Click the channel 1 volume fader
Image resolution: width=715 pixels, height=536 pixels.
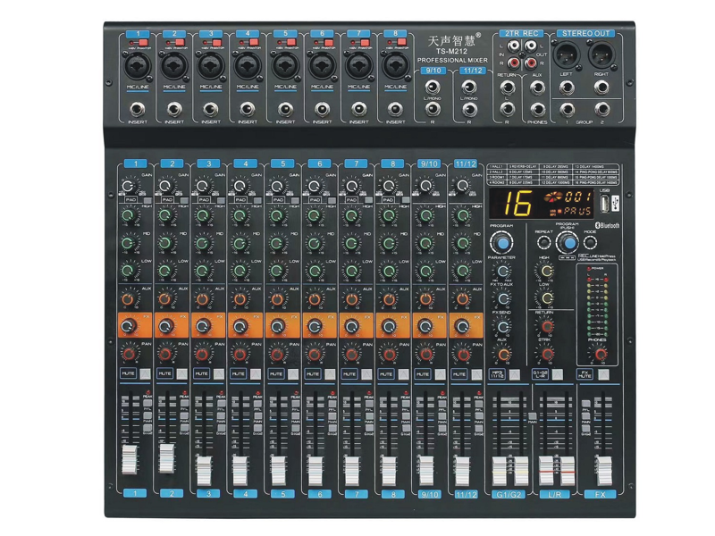tap(130, 461)
